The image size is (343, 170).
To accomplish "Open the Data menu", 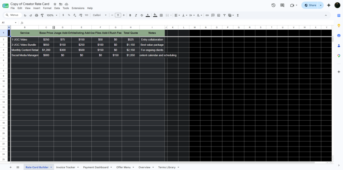I will [57, 8].
